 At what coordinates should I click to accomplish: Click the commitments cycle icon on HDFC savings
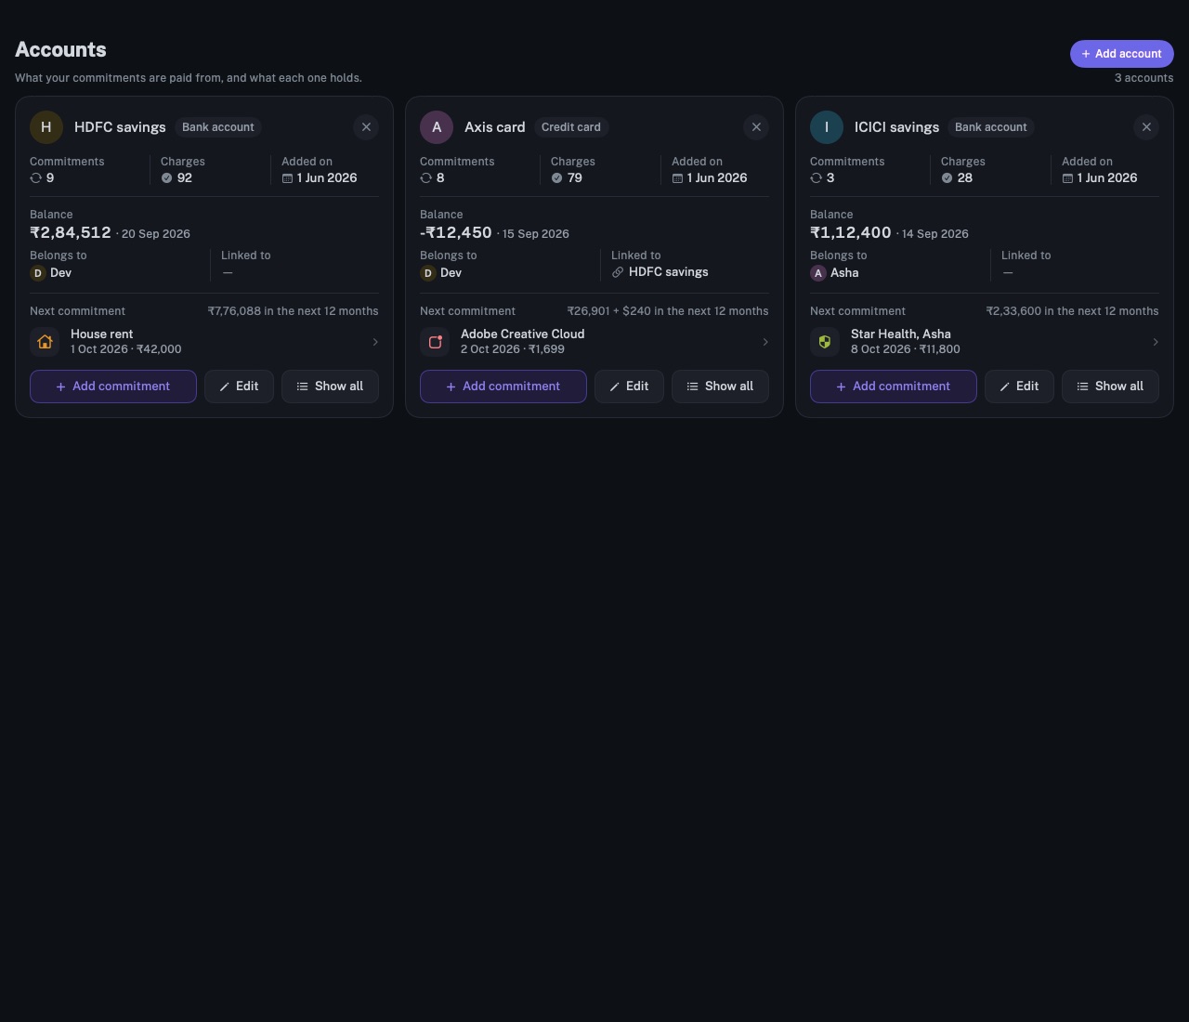click(x=36, y=178)
